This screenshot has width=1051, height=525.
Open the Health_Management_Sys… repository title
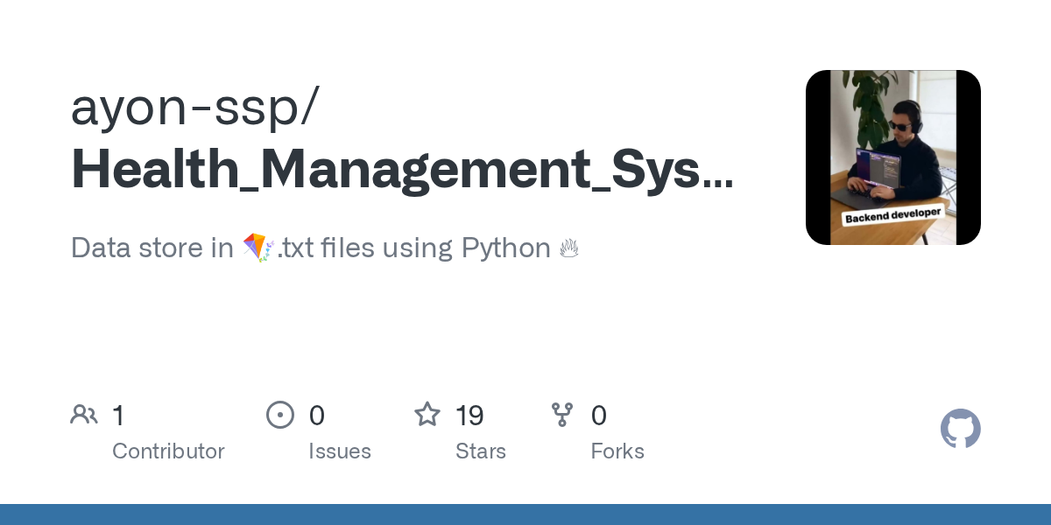pyautogui.click(x=402, y=170)
